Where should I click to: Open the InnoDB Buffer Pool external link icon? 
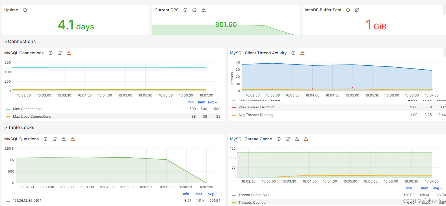(x=357, y=10)
